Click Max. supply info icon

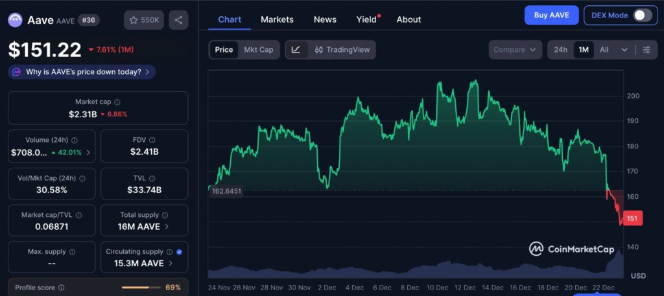coord(73,252)
